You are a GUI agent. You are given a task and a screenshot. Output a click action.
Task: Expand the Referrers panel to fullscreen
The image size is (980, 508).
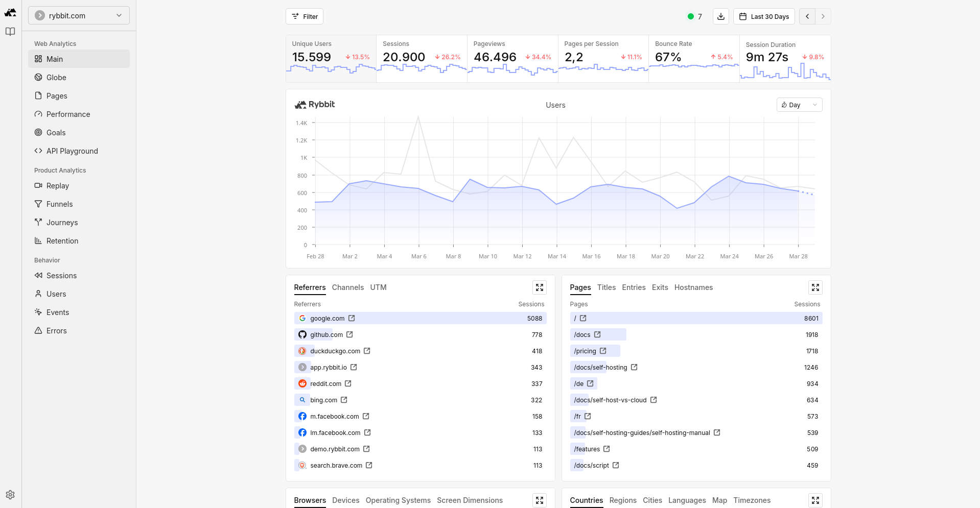tap(539, 287)
